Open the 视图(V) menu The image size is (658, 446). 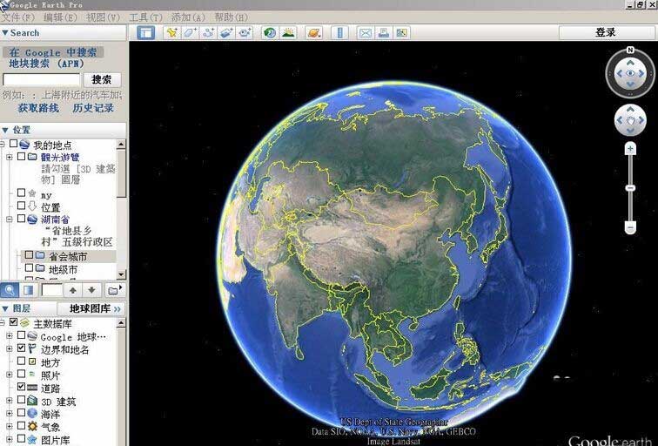tap(103, 17)
